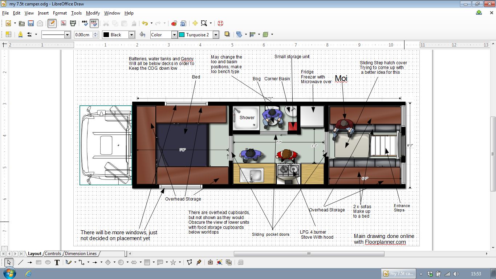Select the Connector tool
Screen dimensions: 496x279
[x=81, y=262]
